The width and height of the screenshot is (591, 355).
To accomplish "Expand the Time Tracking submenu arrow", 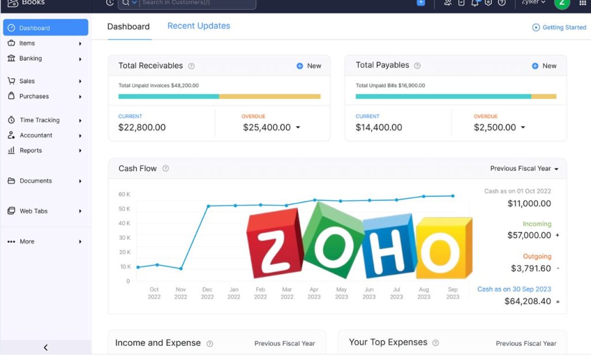I will [80, 121].
